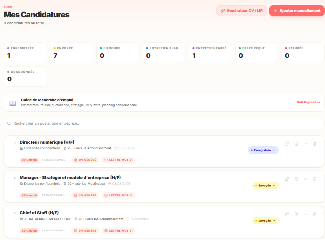Screen dimensions: 325x240
Task: Filter by Refusée status card
Action: 303,53
